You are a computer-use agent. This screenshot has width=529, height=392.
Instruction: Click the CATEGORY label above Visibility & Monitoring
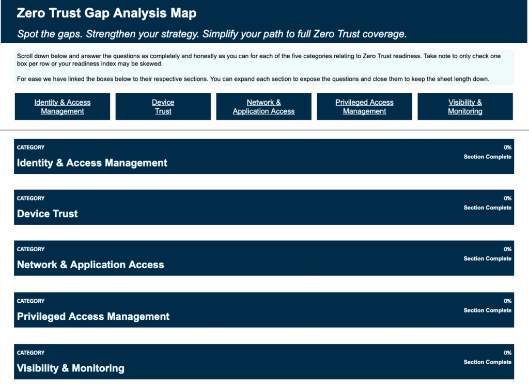pyautogui.click(x=30, y=353)
